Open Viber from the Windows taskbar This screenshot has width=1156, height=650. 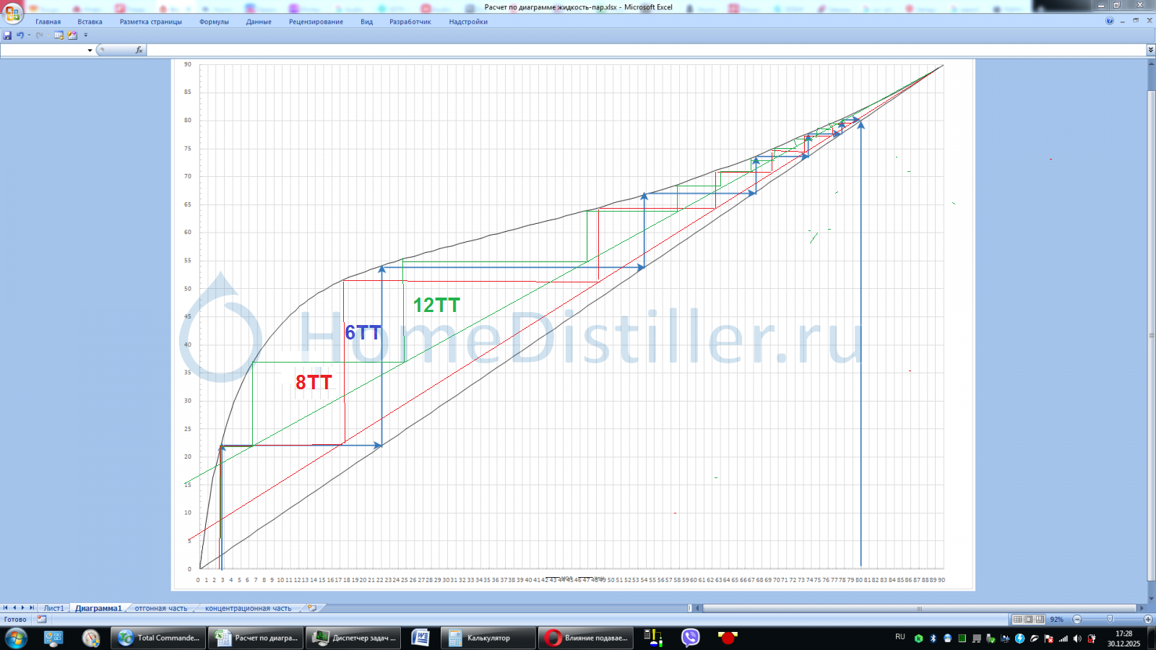(x=690, y=637)
